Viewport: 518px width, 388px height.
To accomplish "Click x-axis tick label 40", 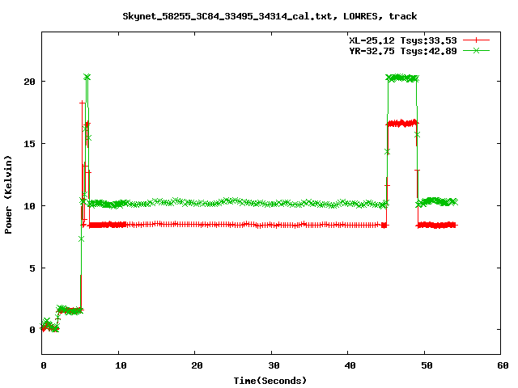I will [x=350, y=365].
